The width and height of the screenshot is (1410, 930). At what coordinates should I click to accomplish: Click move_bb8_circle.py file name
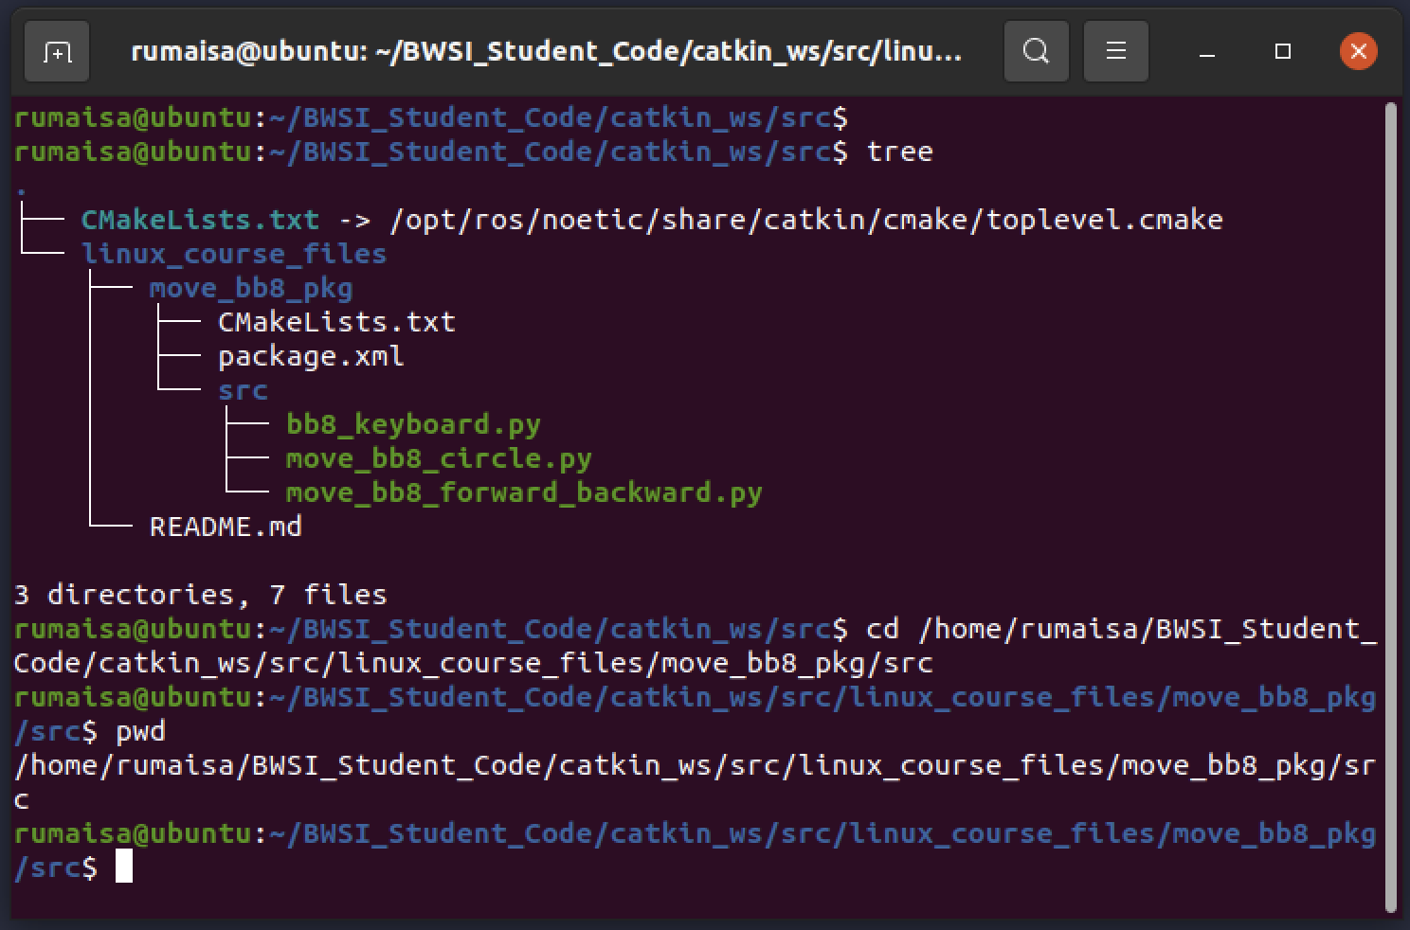coord(439,458)
